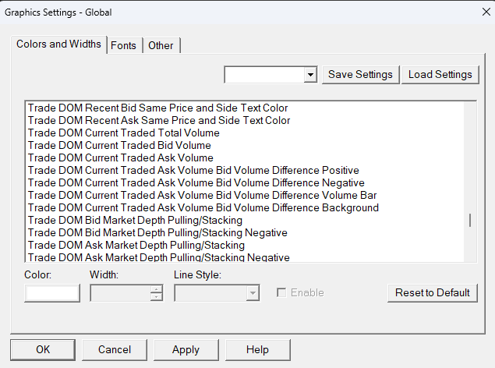This screenshot has height=368, width=495.
Task: Select Trade DOM Bid Market Depth Pulling/Stacking Negative
Action: (x=157, y=232)
